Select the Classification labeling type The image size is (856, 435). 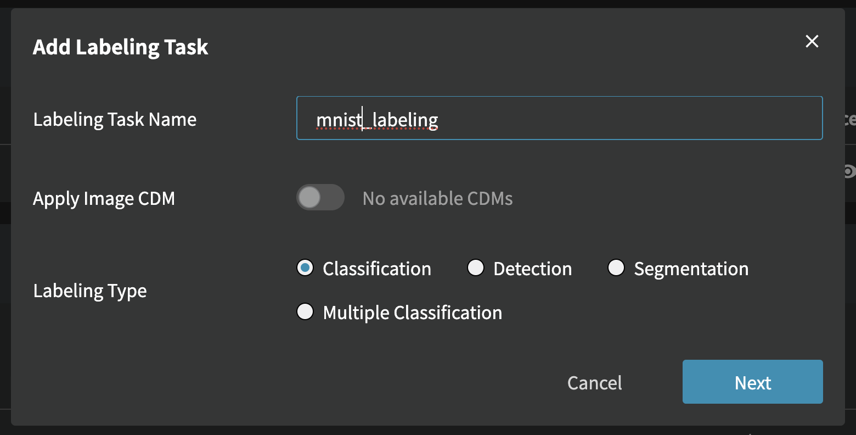(305, 268)
